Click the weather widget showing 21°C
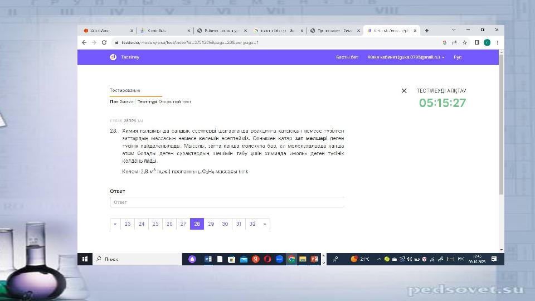The height and width of the screenshot is (301, 535). click(360, 259)
